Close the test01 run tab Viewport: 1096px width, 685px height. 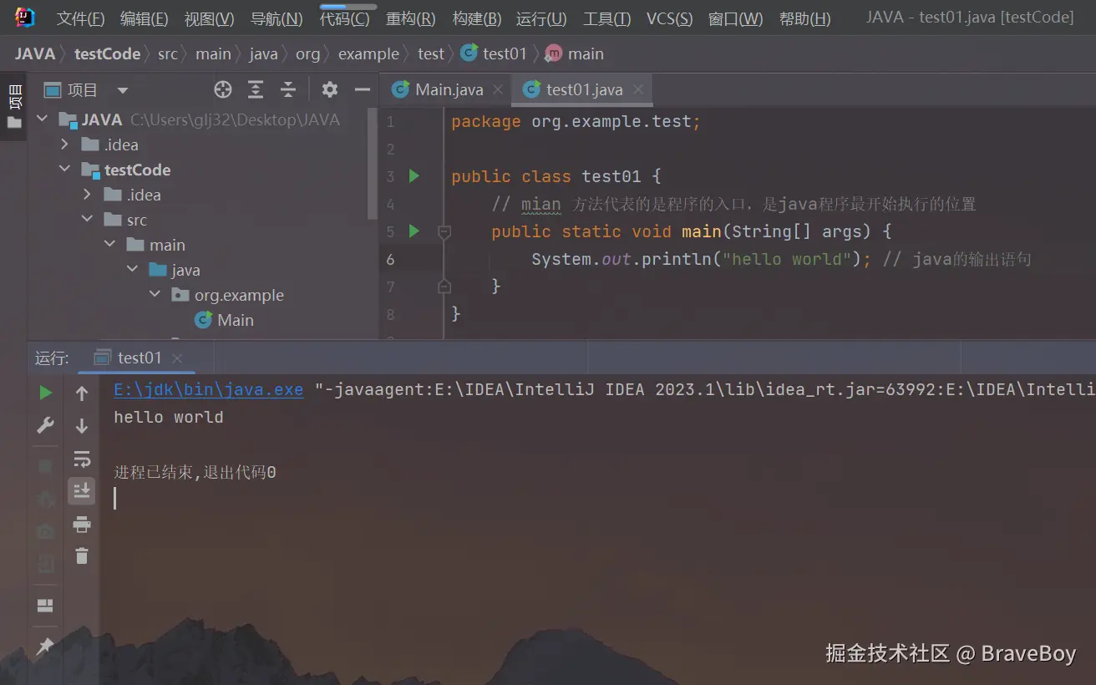pos(177,358)
